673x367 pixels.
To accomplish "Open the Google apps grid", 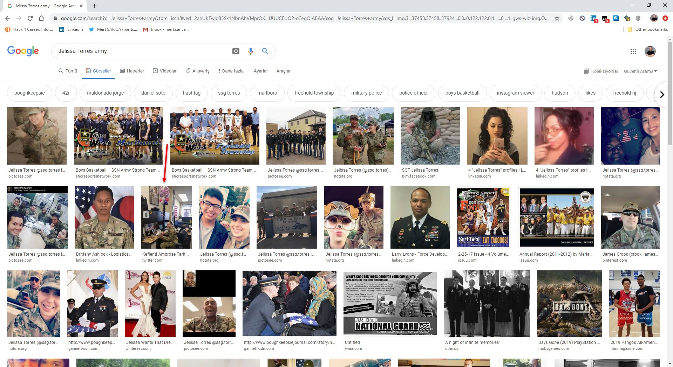I will [x=633, y=51].
